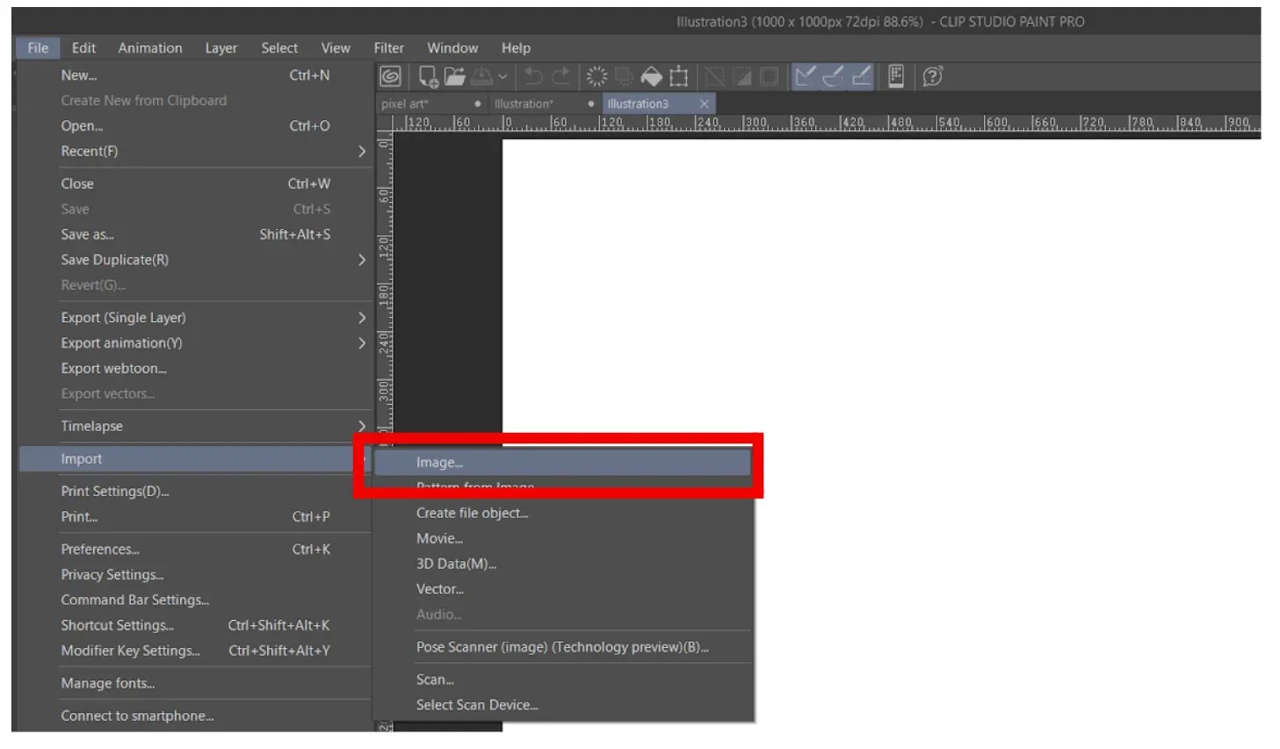
Task: Expand the Save options dropdown chevron
Action: (x=503, y=77)
